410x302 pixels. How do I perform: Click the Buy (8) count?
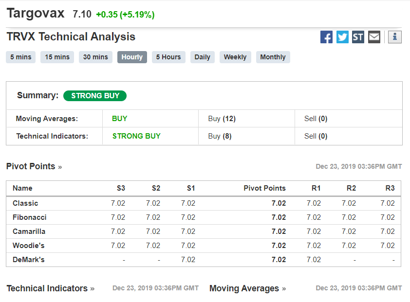coord(220,136)
